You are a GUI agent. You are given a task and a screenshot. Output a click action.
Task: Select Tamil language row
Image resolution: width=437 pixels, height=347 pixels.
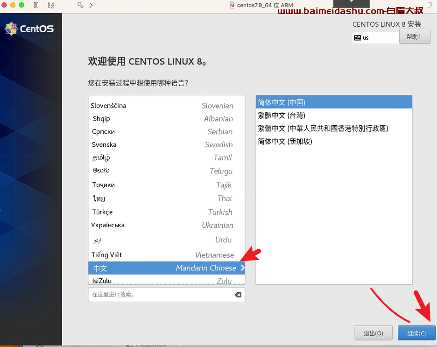166,158
